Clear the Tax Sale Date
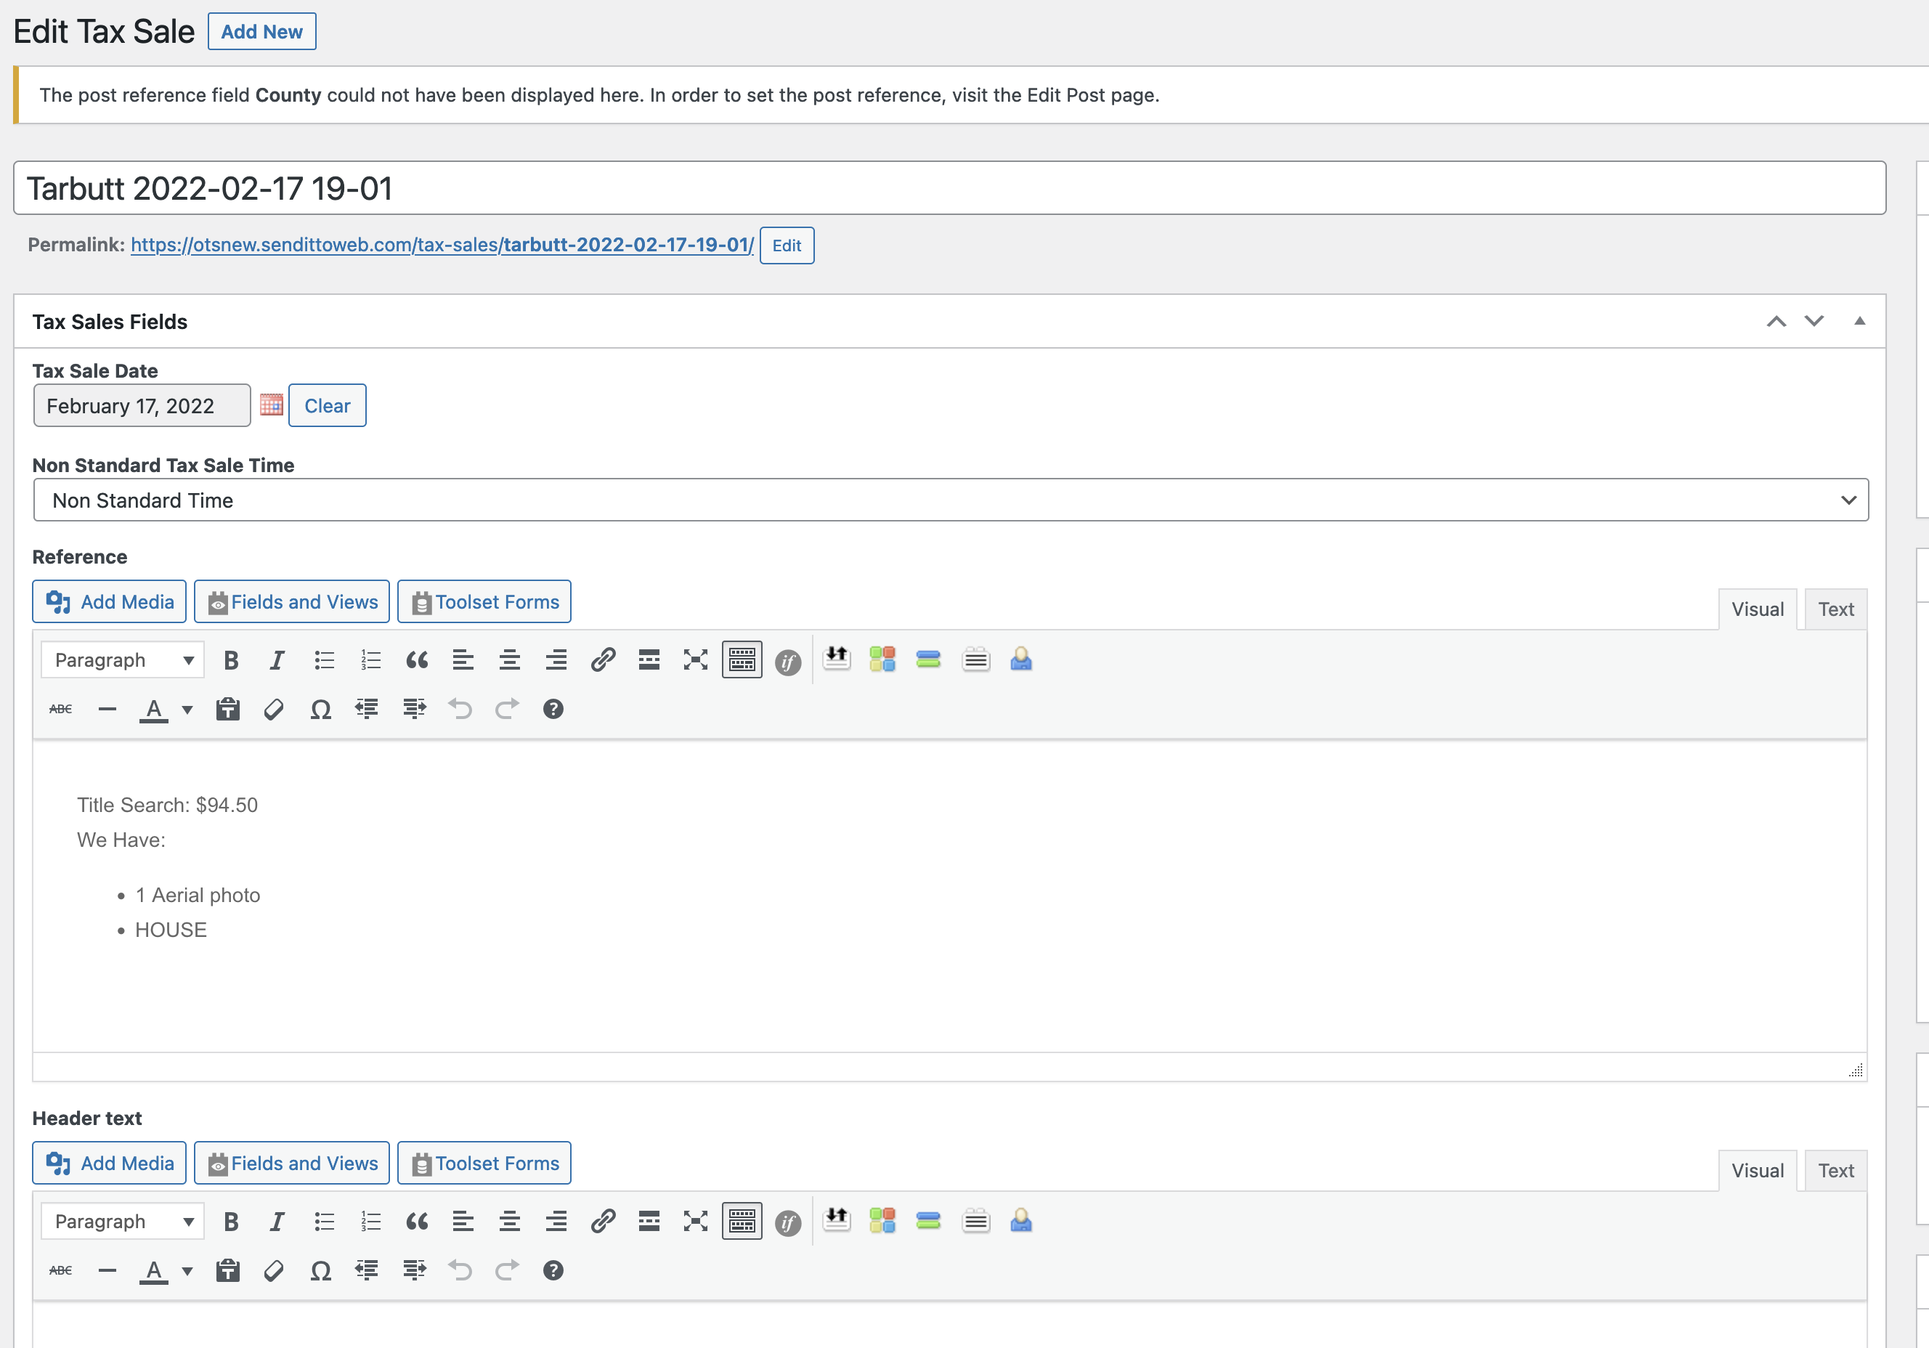The image size is (1929, 1348). click(327, 406)
